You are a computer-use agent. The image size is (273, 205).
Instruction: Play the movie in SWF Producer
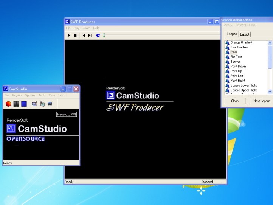69,35
